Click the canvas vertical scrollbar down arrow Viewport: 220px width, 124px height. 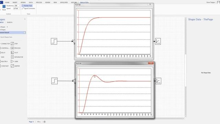[186, 116]
